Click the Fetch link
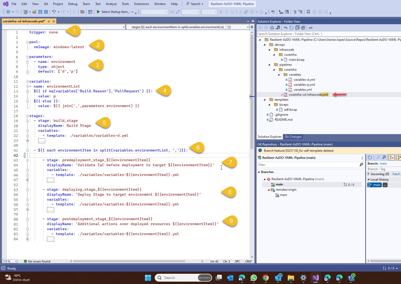The image size is (401, 284). click(396, 174)
